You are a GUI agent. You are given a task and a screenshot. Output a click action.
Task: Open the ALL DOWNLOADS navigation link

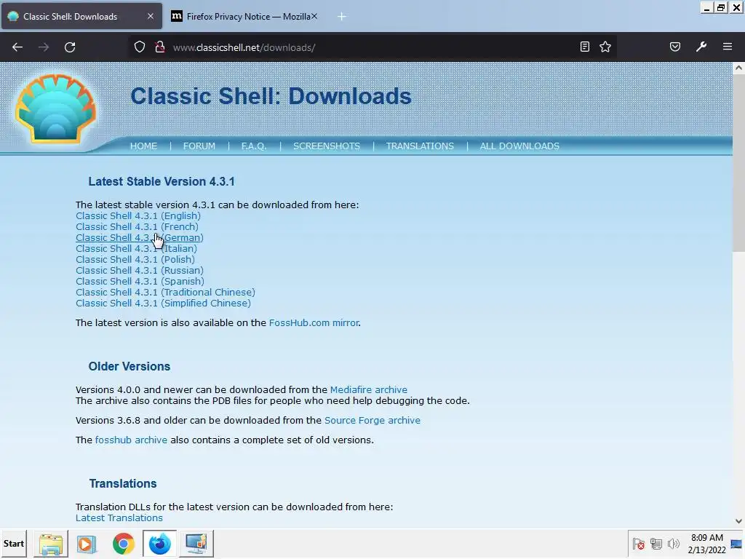click(x=519, y=146)
